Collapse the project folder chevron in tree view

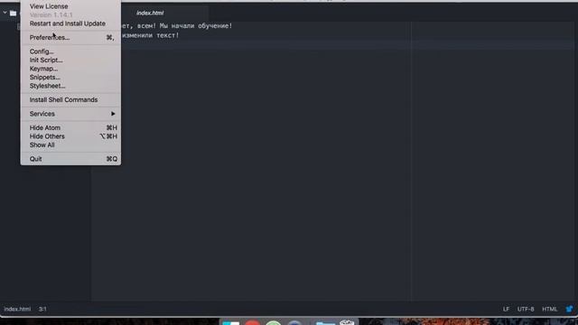coord(5,13)
